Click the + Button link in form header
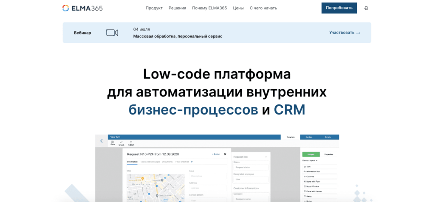The image size is (435, 202). 216,154
